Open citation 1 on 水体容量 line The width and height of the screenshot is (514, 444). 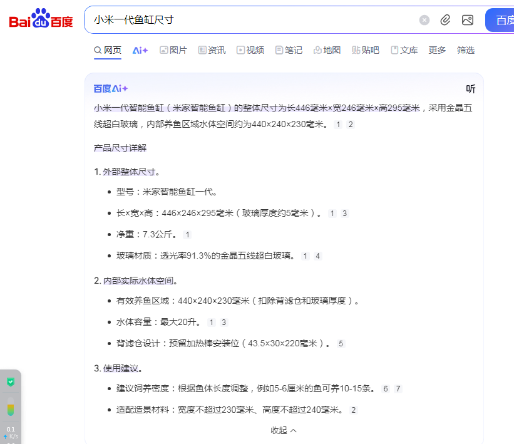tap(212, 323)
